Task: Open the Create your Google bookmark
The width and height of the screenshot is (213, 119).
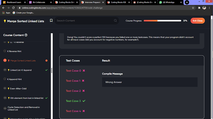Action: pyautogui.click(x=23, y=13)
